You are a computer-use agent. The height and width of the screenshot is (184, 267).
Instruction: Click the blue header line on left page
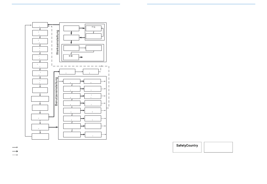(66, 4)
